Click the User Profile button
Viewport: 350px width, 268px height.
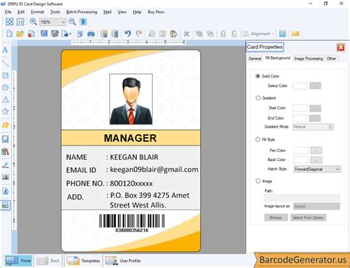pyautogui.click(x=123, y=261)
